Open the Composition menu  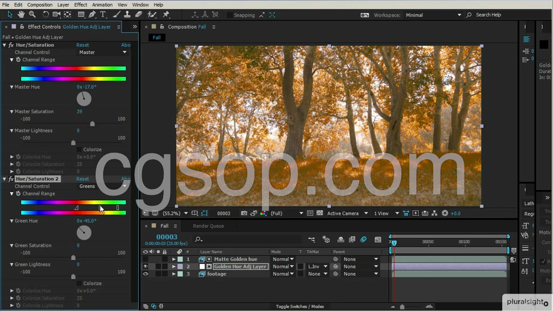[40, 4]
